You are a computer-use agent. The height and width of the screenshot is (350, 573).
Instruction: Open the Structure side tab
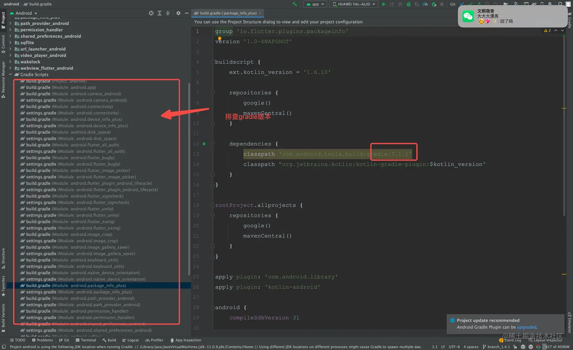3,258
